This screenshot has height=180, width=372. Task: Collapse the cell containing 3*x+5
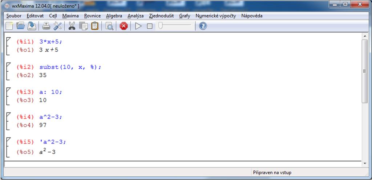click(x=8, y=39)
